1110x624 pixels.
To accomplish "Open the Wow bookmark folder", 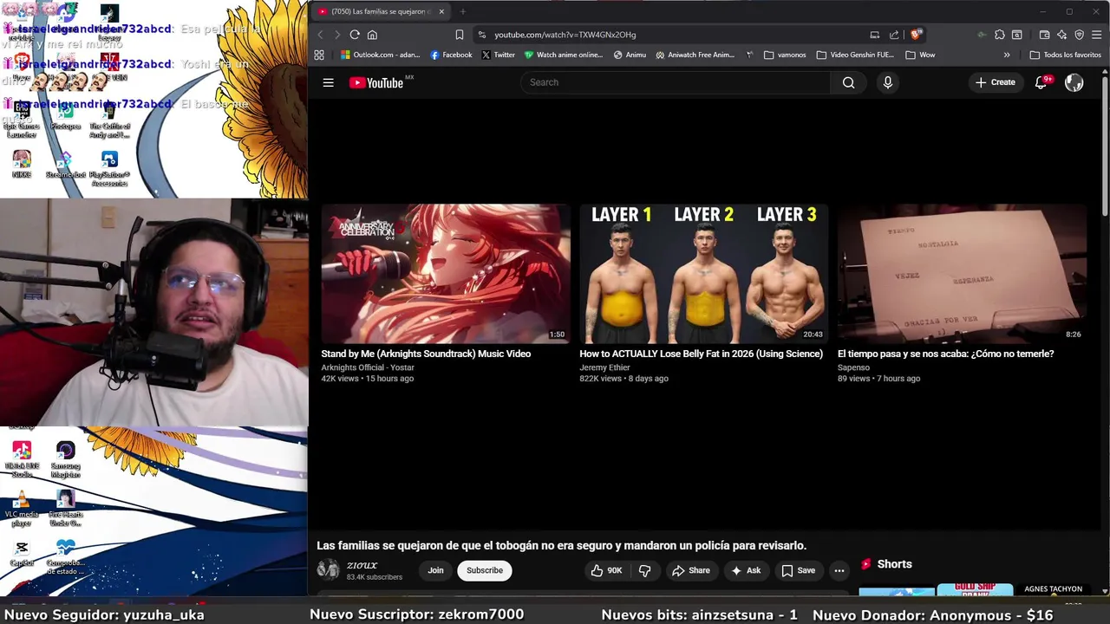I will pos(920,55).
